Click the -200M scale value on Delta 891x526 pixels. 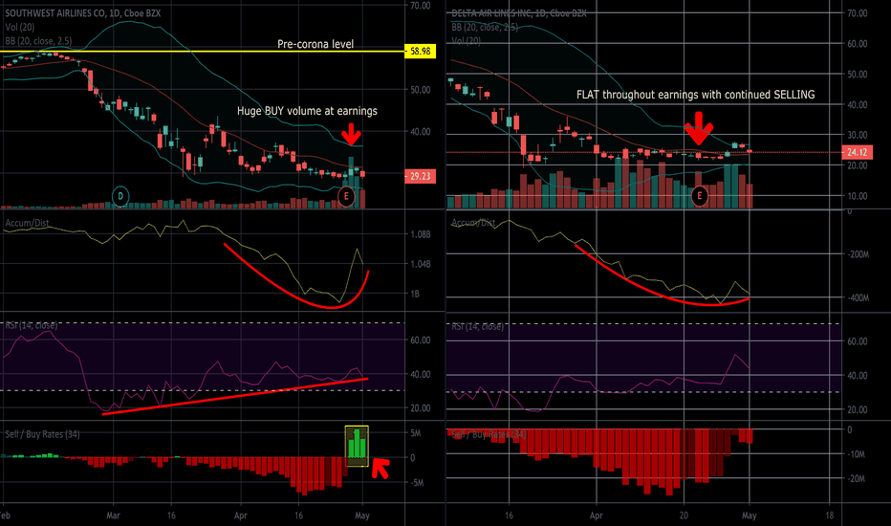click(x=858, y=254)
